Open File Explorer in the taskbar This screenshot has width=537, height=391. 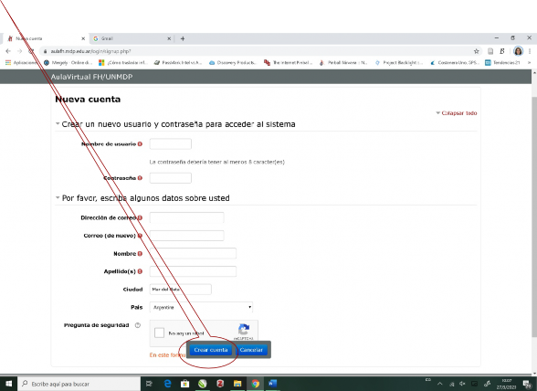pyautogui.click(x=237, y=384)
